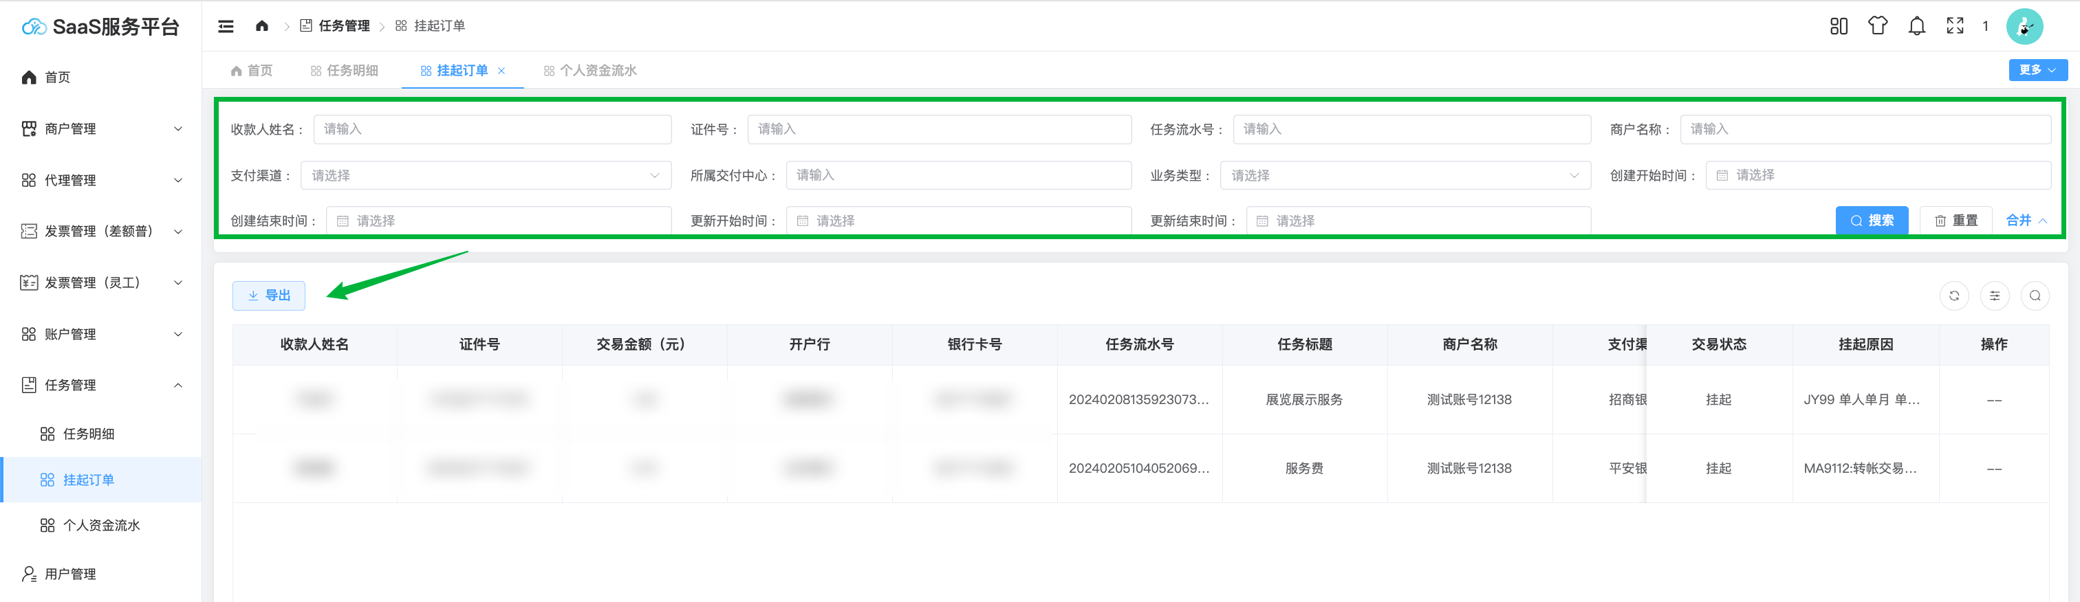Open table column settings icon
The width and height of the screenshot is (2080, 602).
1995,296
